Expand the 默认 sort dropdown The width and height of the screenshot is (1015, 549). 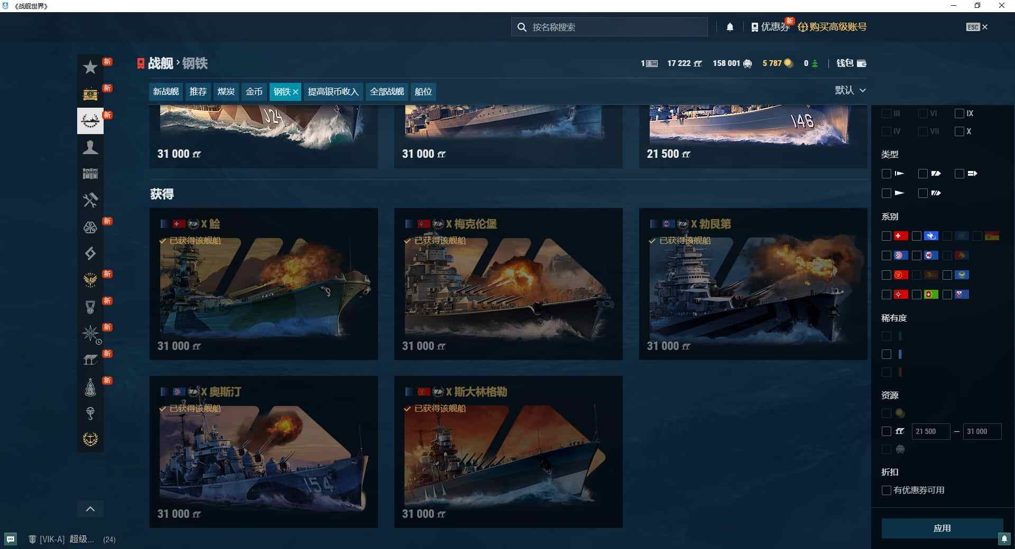click(850, 90)
